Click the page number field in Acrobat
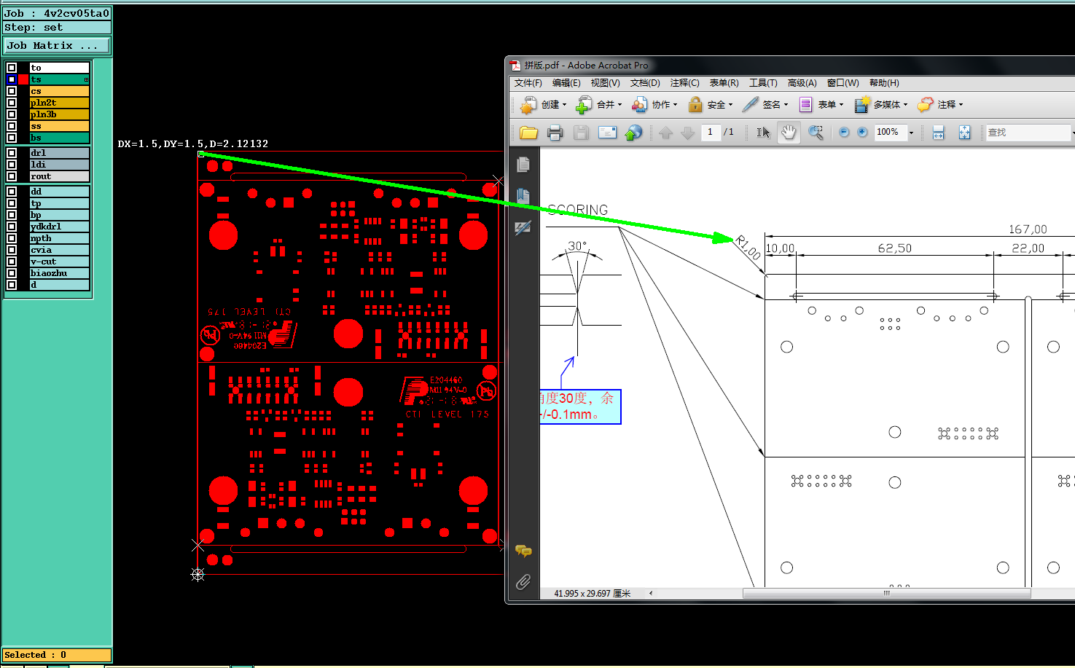The height and width of the screenshot is (668, 1075). [711, 132]
